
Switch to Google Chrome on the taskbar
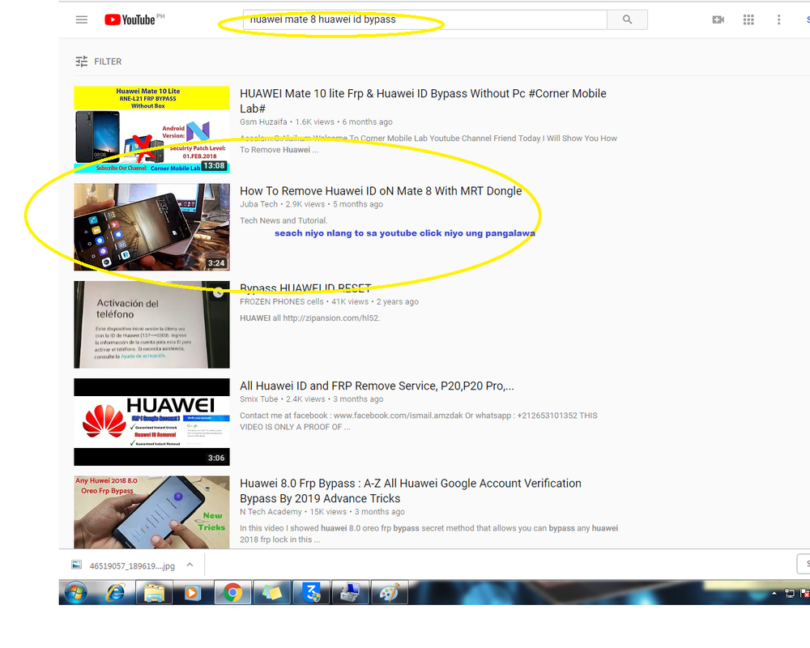click(x=232, y=592)
